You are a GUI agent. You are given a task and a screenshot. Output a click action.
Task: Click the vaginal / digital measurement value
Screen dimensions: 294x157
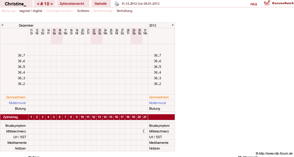click(31, 11)
